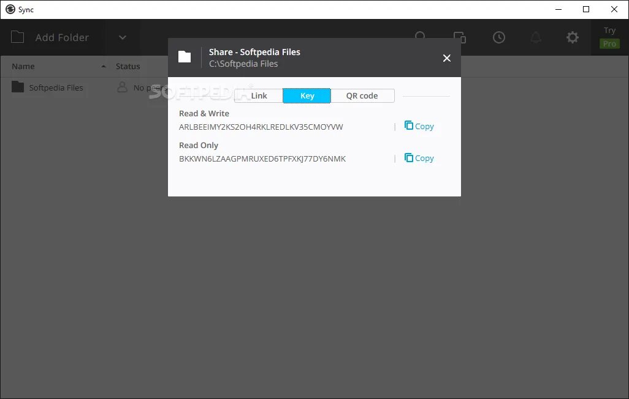This screenshot has height=399, width=629.
Task: Copy the Read Only key
Action: (x=419, y=158)
